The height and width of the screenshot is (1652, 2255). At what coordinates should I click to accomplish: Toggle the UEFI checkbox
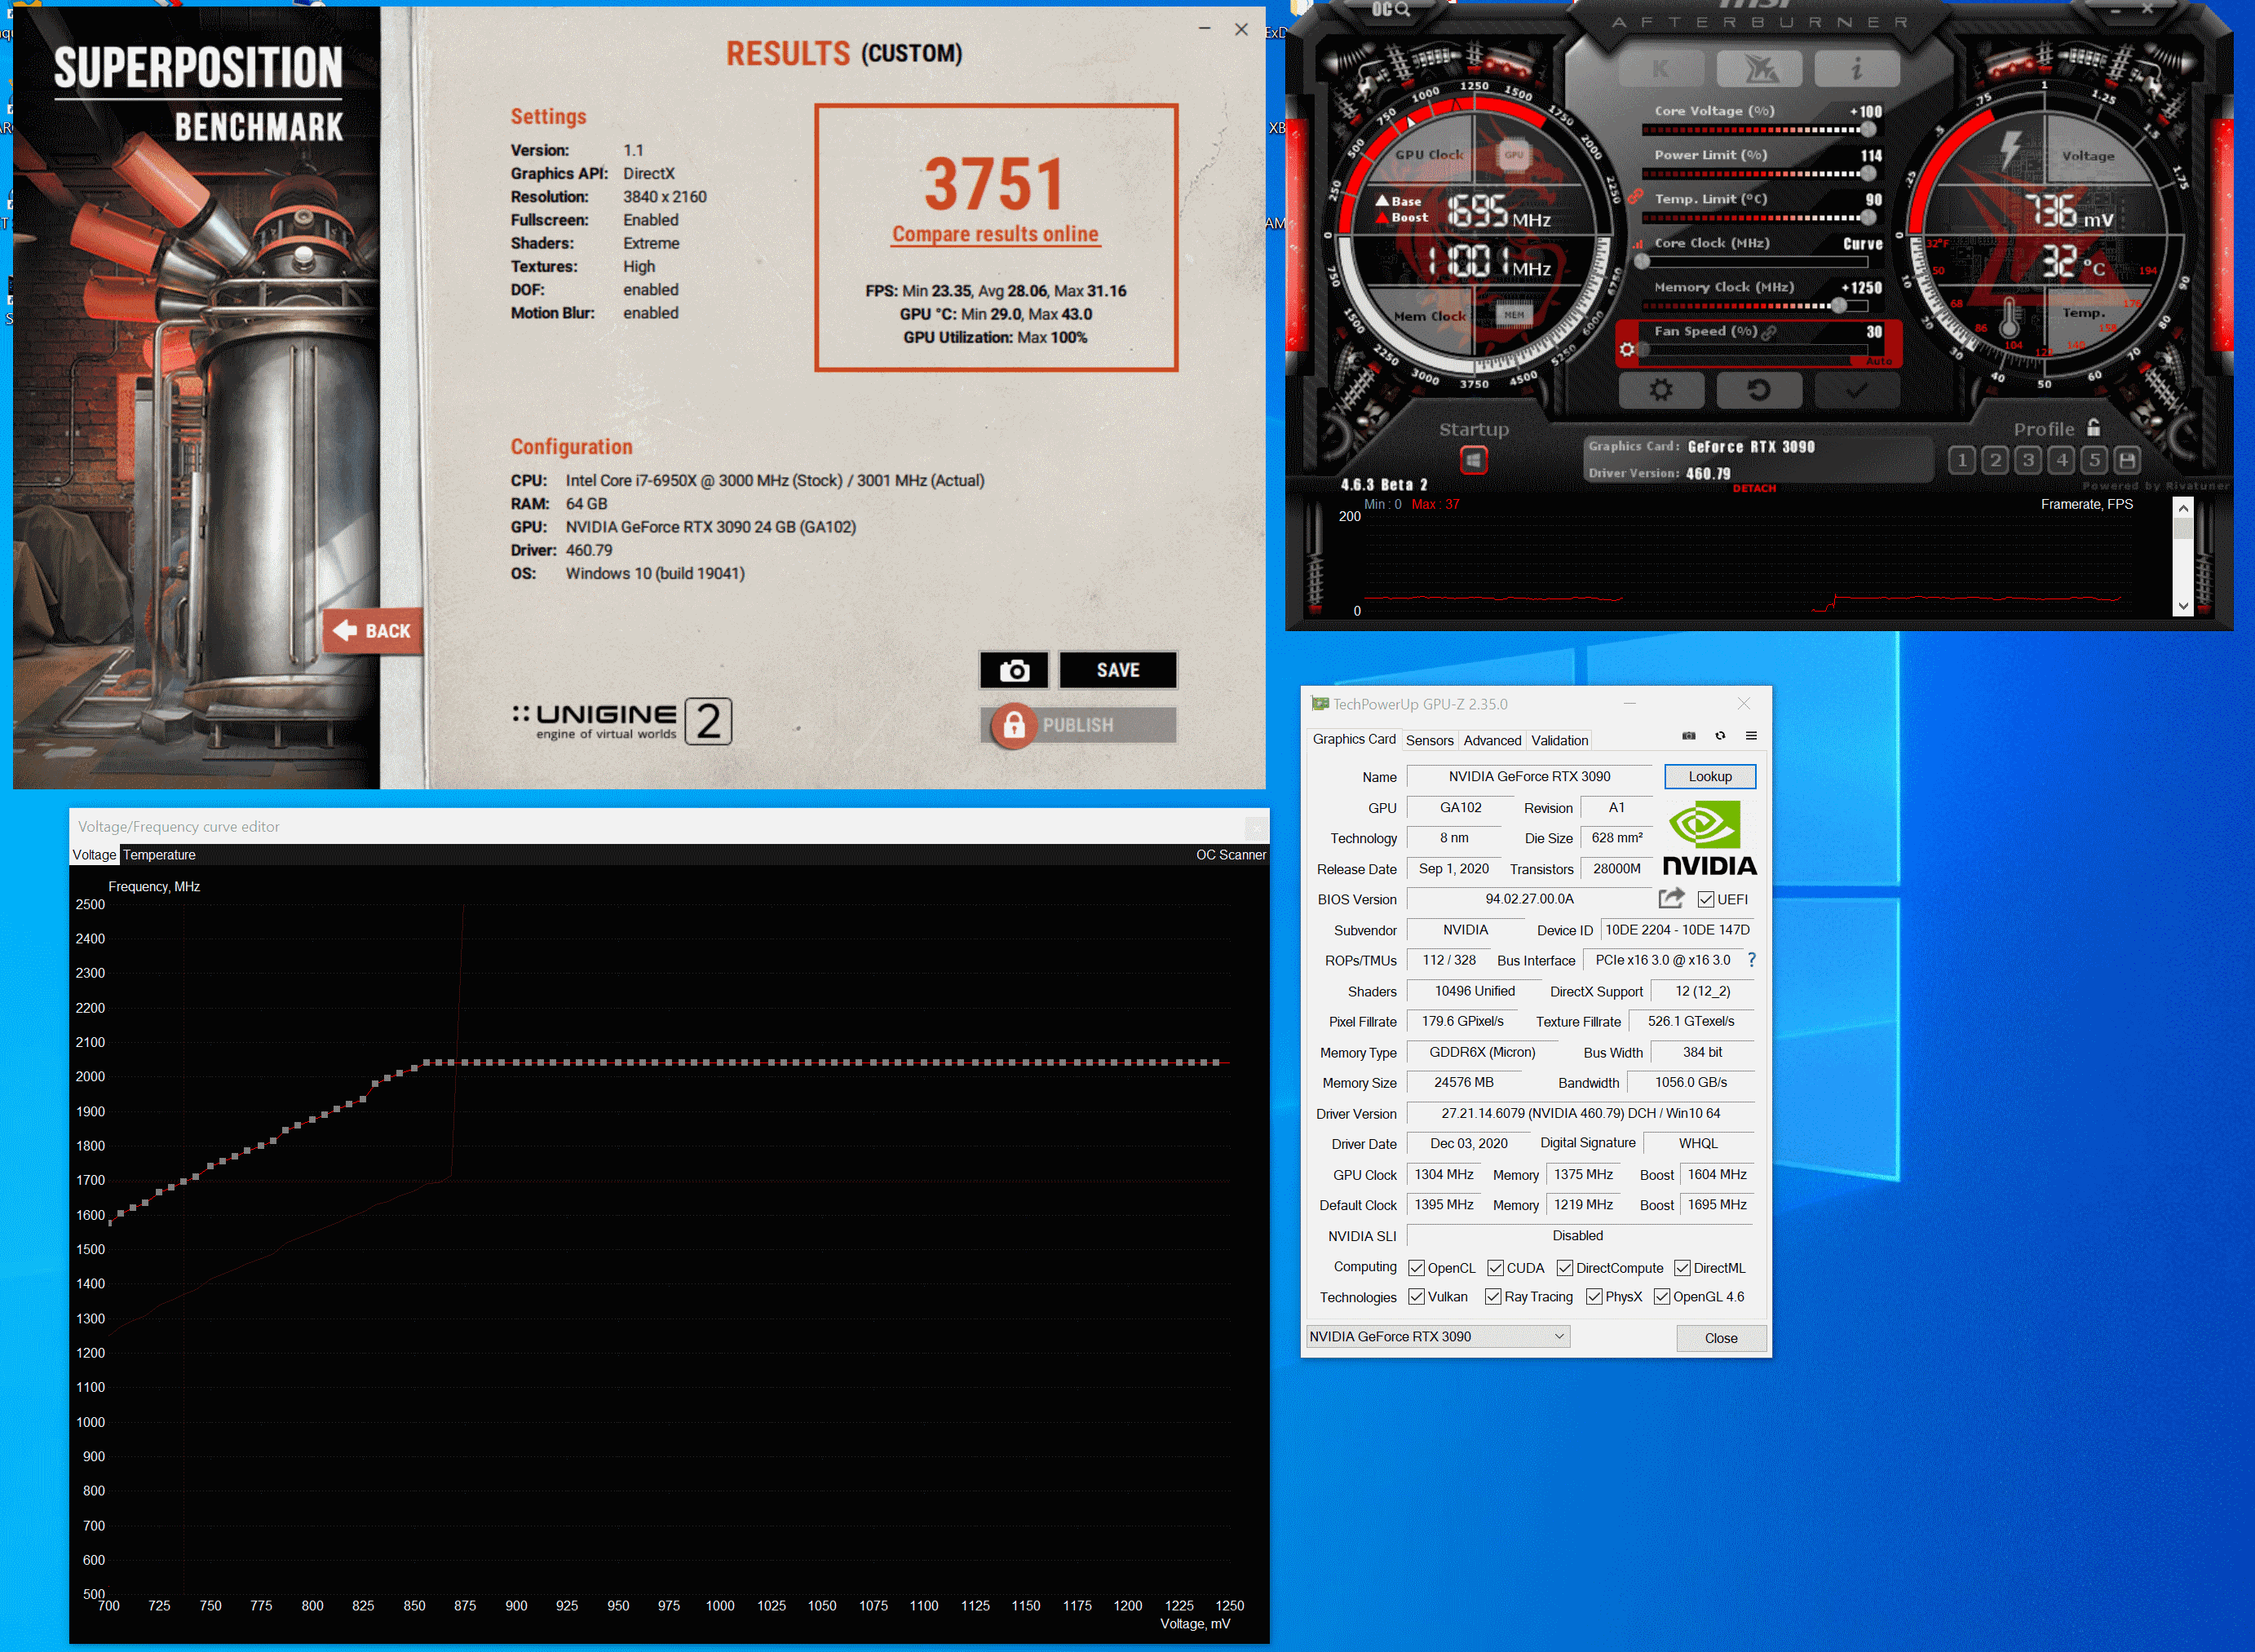tap(1706, 899)
